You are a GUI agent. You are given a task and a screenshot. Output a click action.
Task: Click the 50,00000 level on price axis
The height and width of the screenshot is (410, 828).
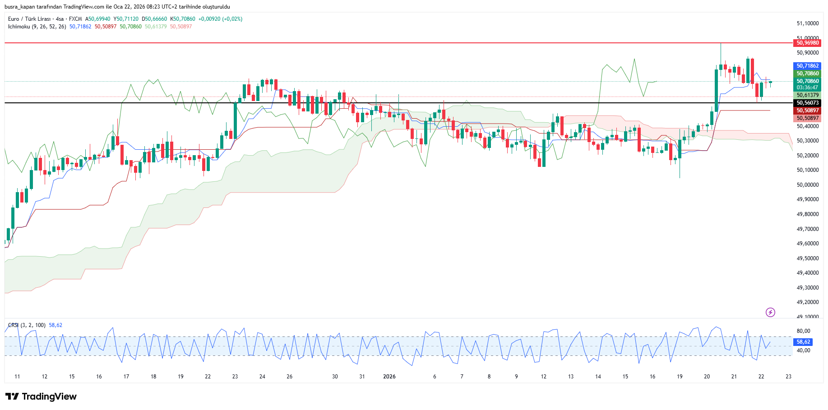[x=807, y=184]
